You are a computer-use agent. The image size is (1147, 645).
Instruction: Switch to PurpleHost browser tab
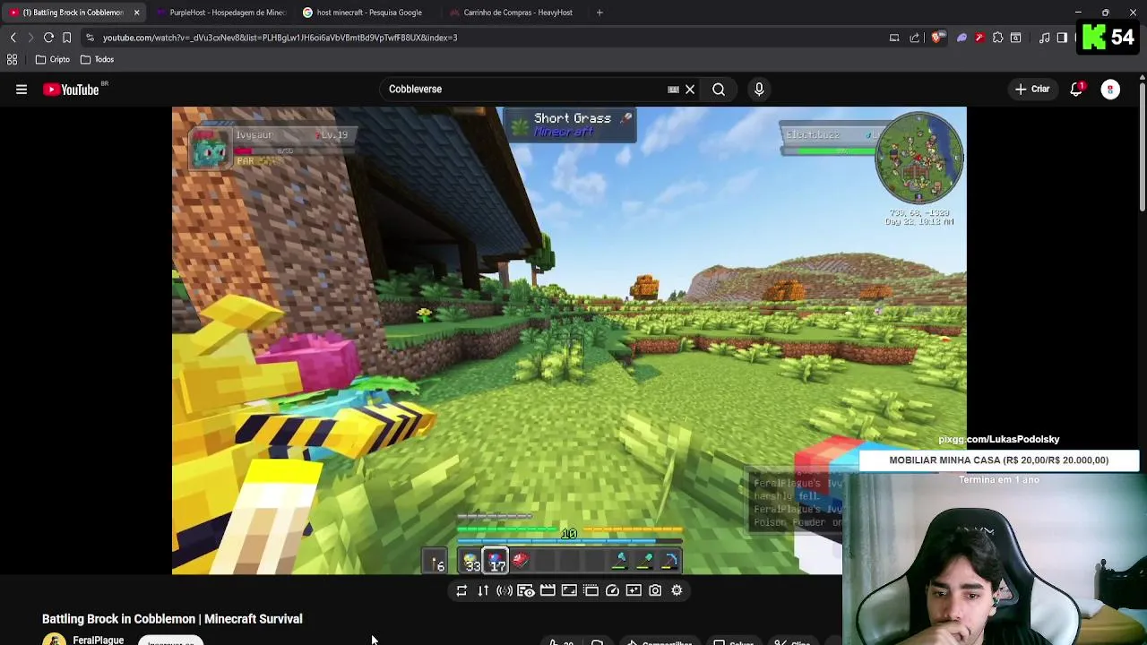tap(220, 13)
